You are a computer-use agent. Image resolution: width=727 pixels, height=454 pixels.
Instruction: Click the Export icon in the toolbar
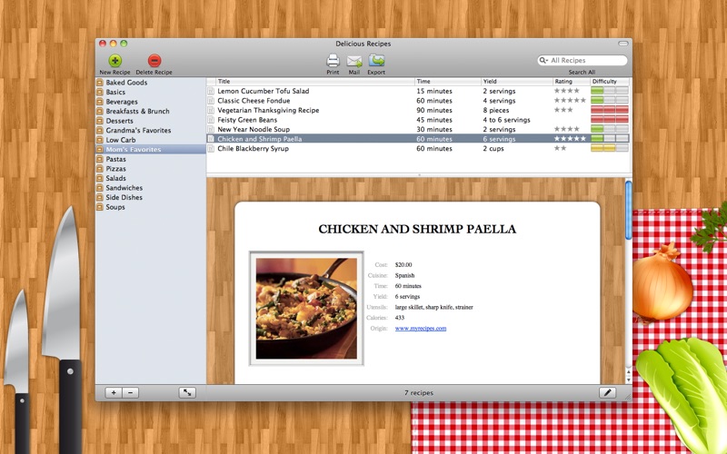(x=376, y=61)
